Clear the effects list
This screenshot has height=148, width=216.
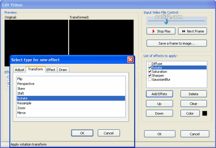click(193, 104)
